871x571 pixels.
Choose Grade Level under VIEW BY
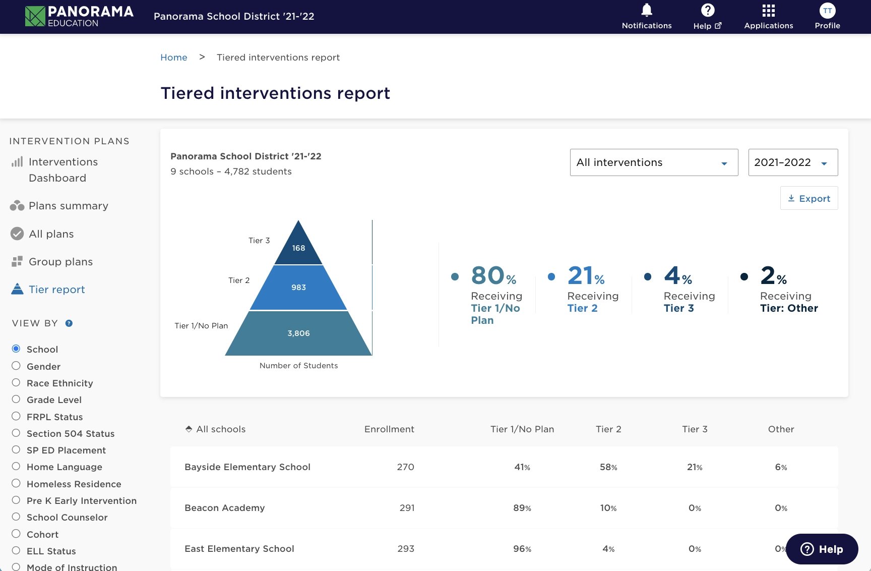[16, 399]
